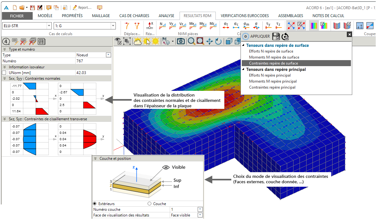Collapse Sxz, Syz cisaillement transverse section

[4, 119]
